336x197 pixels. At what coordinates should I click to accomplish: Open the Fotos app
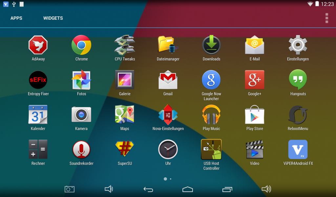(x=81, y=80)
